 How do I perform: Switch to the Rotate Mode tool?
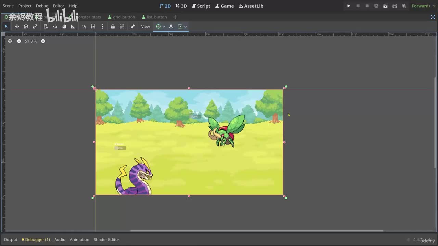click(26, 26)
